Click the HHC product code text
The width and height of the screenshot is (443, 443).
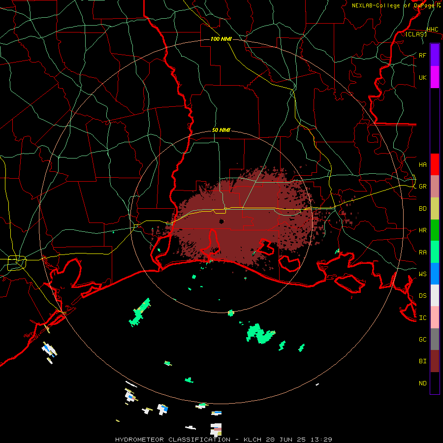coord(432,30)
